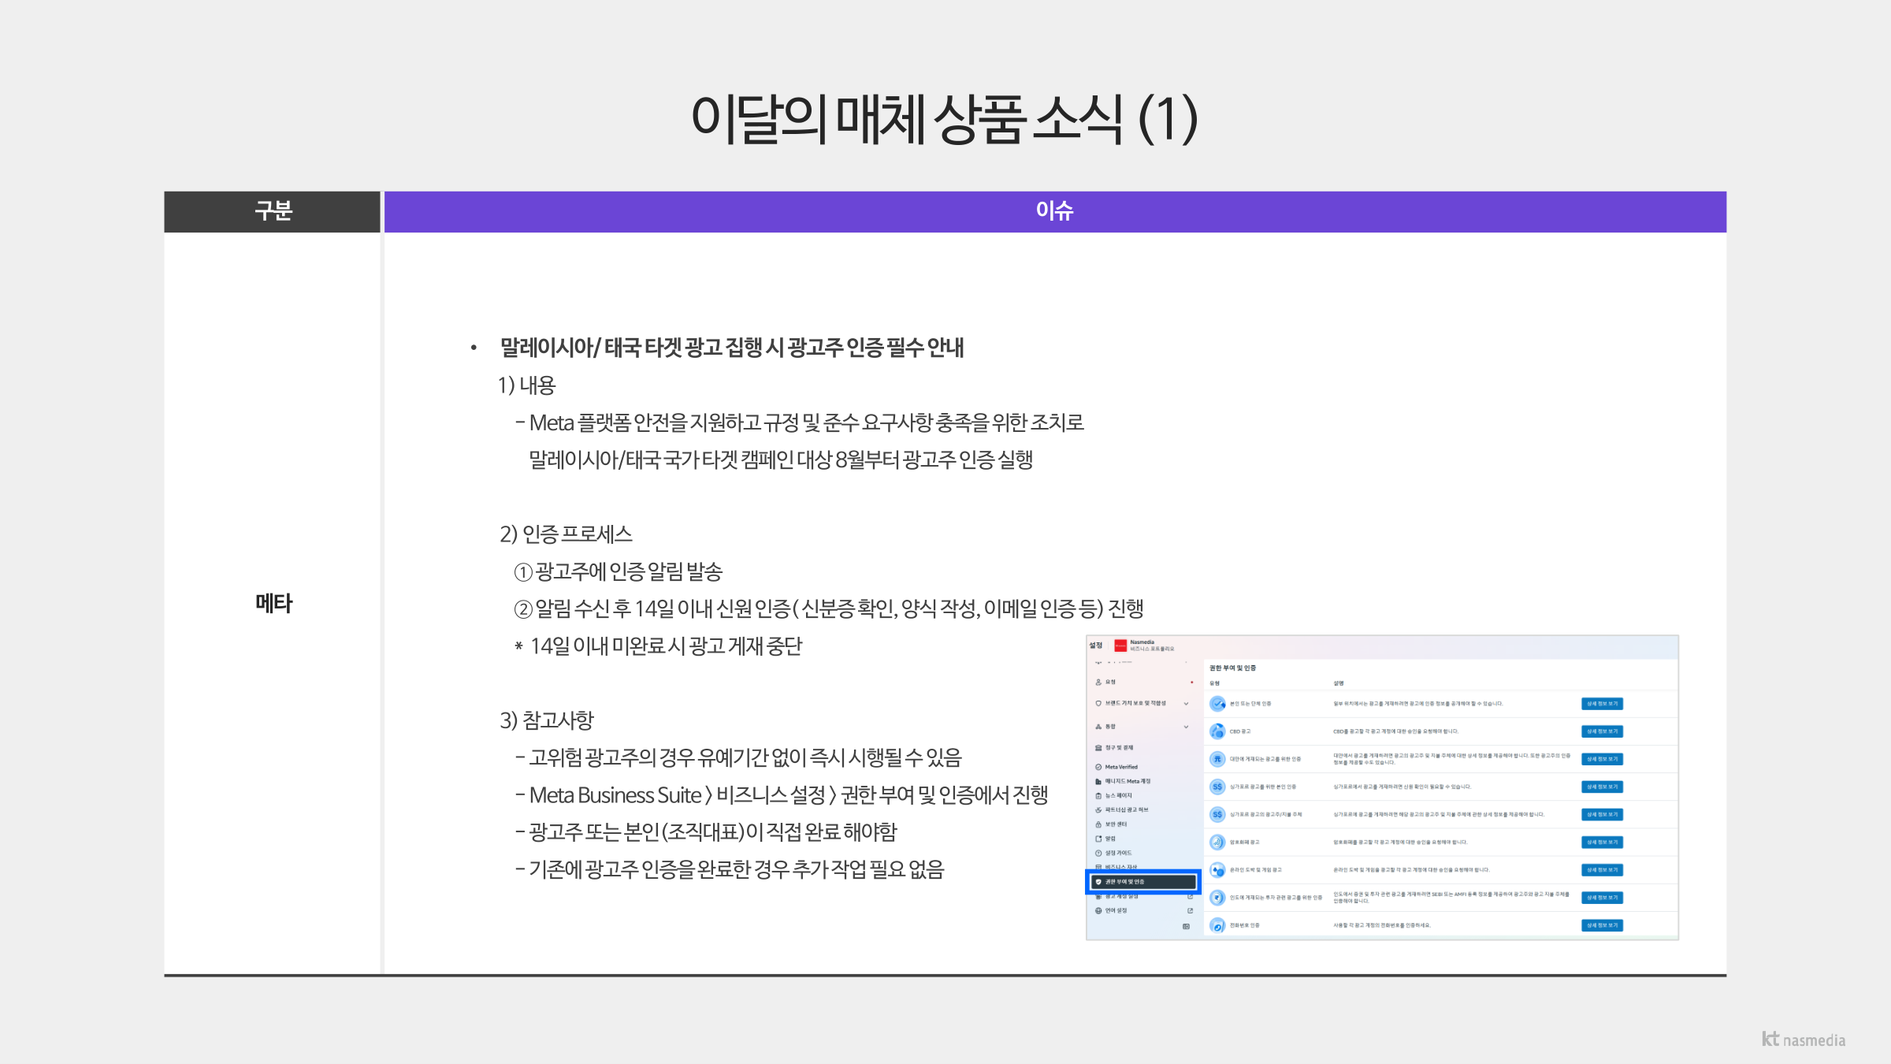Screen dimensions: 1891x1064
Task: Open 뉴스 페이지 in the sidebar
Action: pyautogui.click(x=1118, y=795)
